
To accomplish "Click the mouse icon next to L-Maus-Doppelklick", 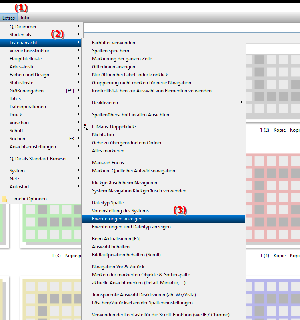I will click(x=86, y=127).
